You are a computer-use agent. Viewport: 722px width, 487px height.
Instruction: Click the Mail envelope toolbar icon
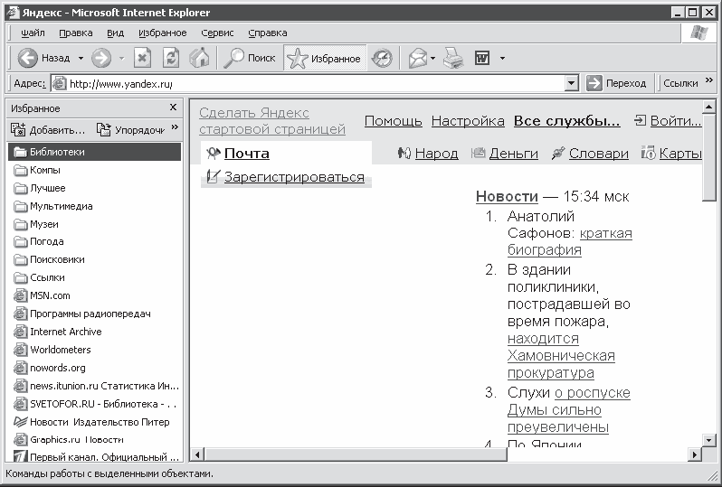(x=418, y=59)
